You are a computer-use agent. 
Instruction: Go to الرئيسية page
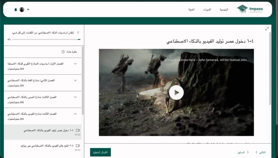point(224,10)
